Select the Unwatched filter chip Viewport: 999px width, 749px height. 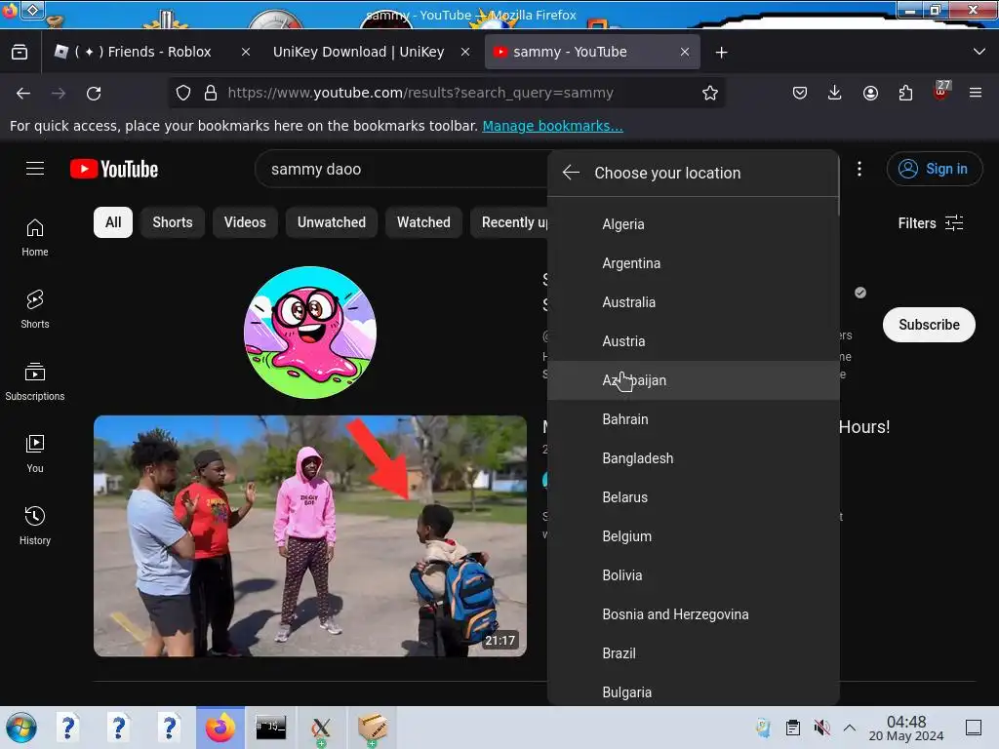(332, 222)
